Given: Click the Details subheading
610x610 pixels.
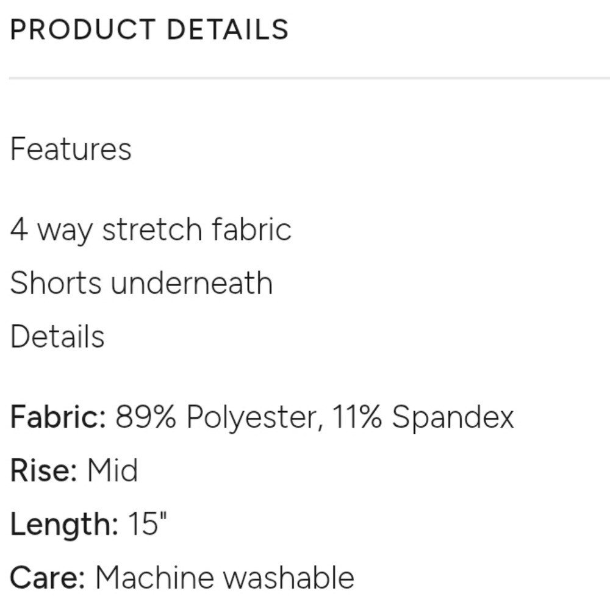Looking at the screenshot, I should pyautogui.click(x=57, y=336).
